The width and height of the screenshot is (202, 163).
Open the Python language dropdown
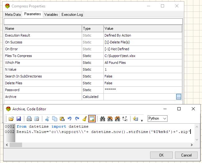pyautogui.click(x=158, y=118)
